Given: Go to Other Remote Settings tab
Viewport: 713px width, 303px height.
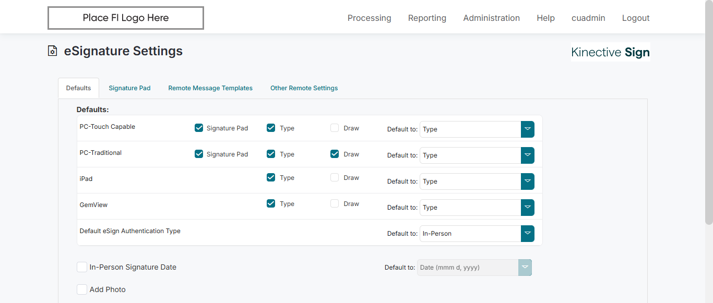Looking at the screenshot, I should (x=304, y=88).
